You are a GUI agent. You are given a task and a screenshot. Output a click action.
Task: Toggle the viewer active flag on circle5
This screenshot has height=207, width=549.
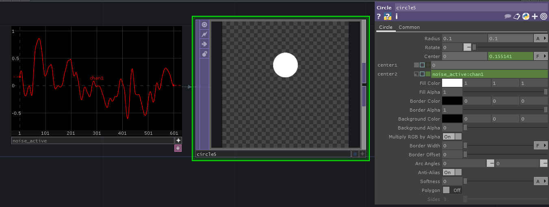point(204,24)
